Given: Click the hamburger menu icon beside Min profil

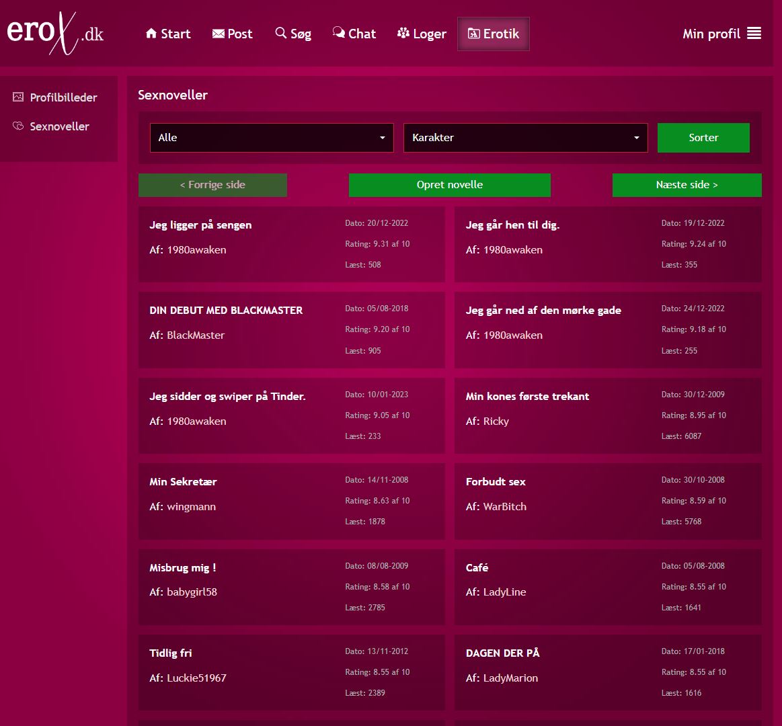Looking at the screenshot, I should tap(754, 34).
